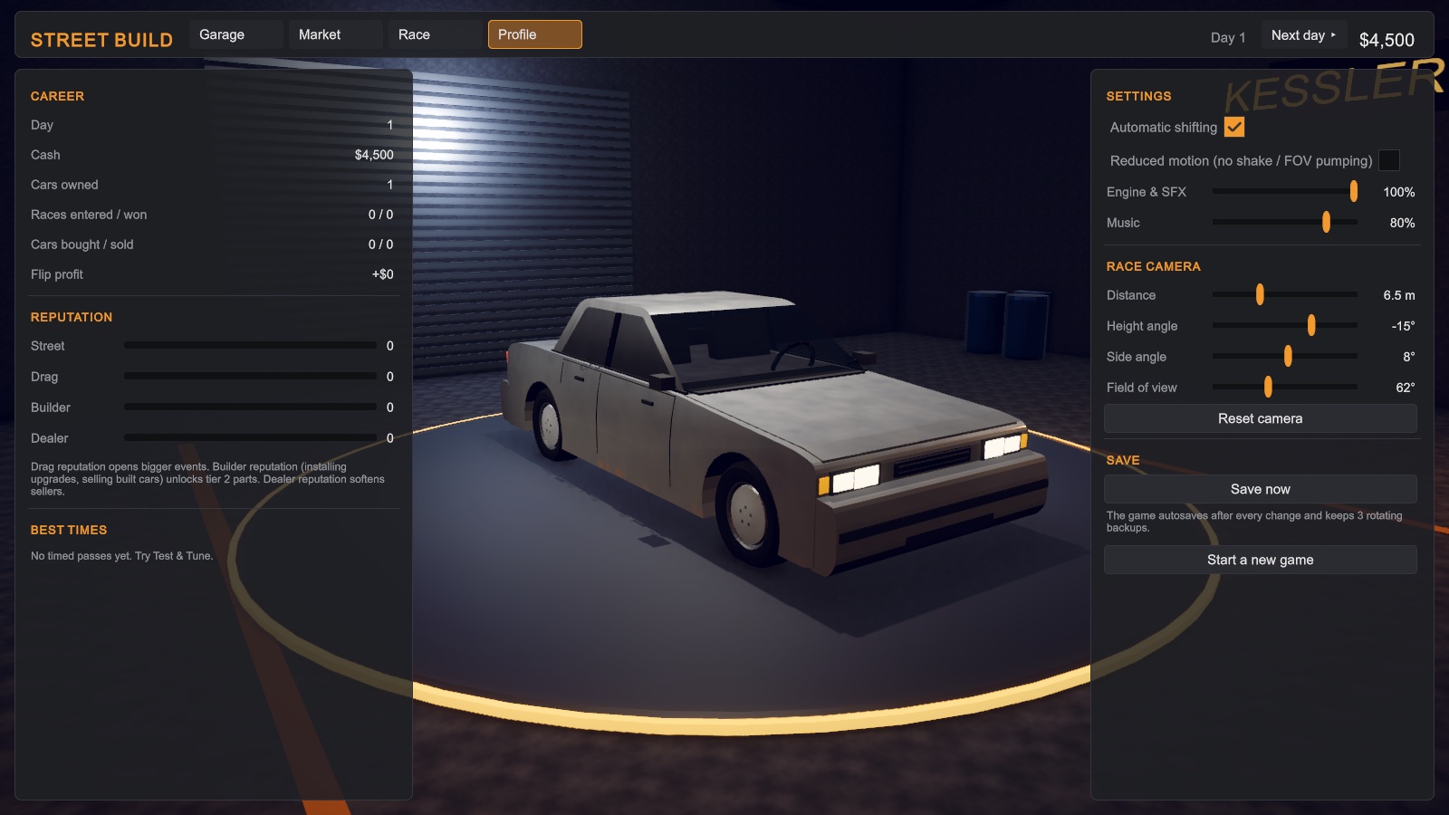Viewport: 1449px width, 815px height.
Task: Change the Height angle slider
Action: click(1285, 325)
